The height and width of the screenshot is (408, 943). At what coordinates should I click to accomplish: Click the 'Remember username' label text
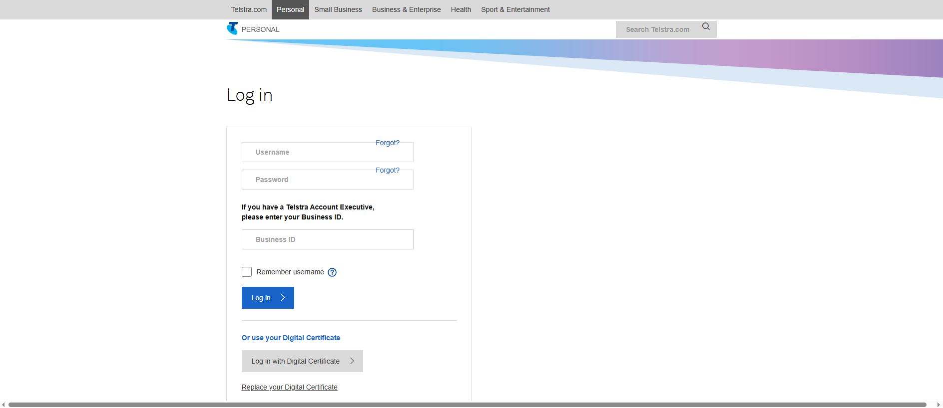[x=290, y=272]
